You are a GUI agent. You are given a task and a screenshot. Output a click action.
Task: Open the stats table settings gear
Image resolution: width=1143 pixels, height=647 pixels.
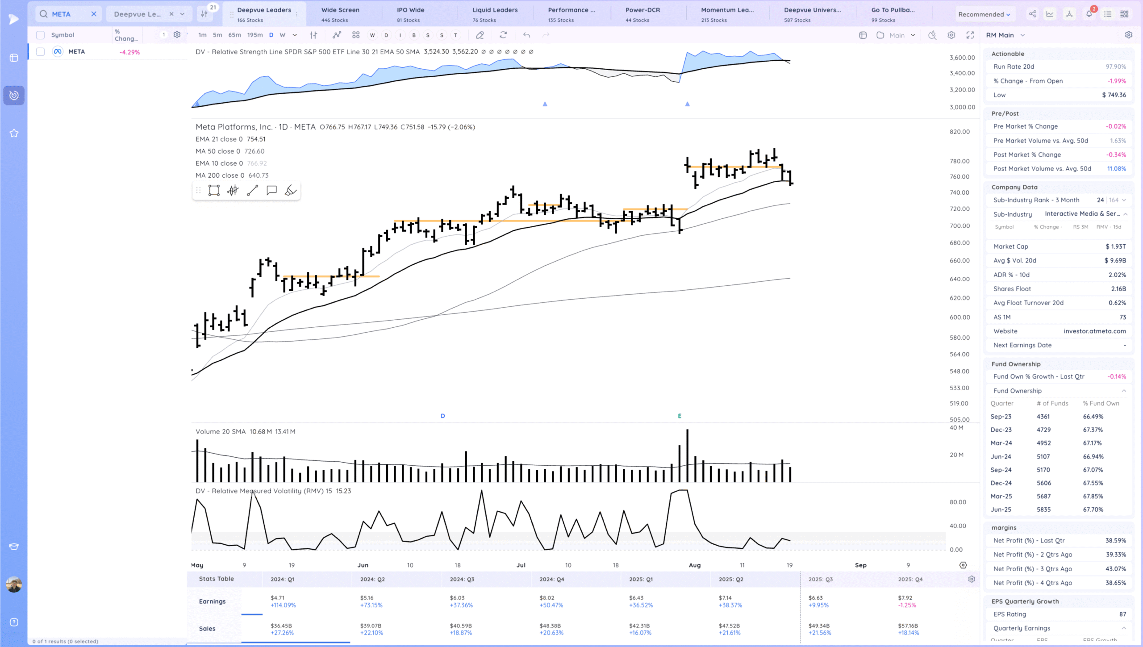972,579
